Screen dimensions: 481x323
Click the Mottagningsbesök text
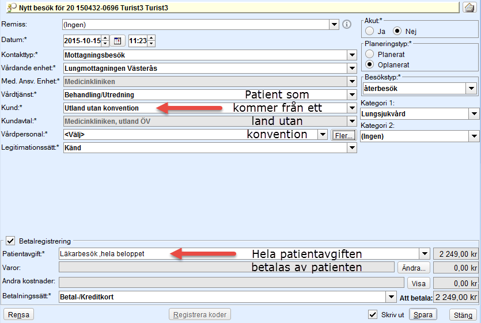point(95,55)
